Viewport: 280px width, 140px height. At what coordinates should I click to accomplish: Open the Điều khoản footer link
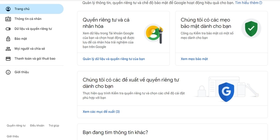[37, 126]
